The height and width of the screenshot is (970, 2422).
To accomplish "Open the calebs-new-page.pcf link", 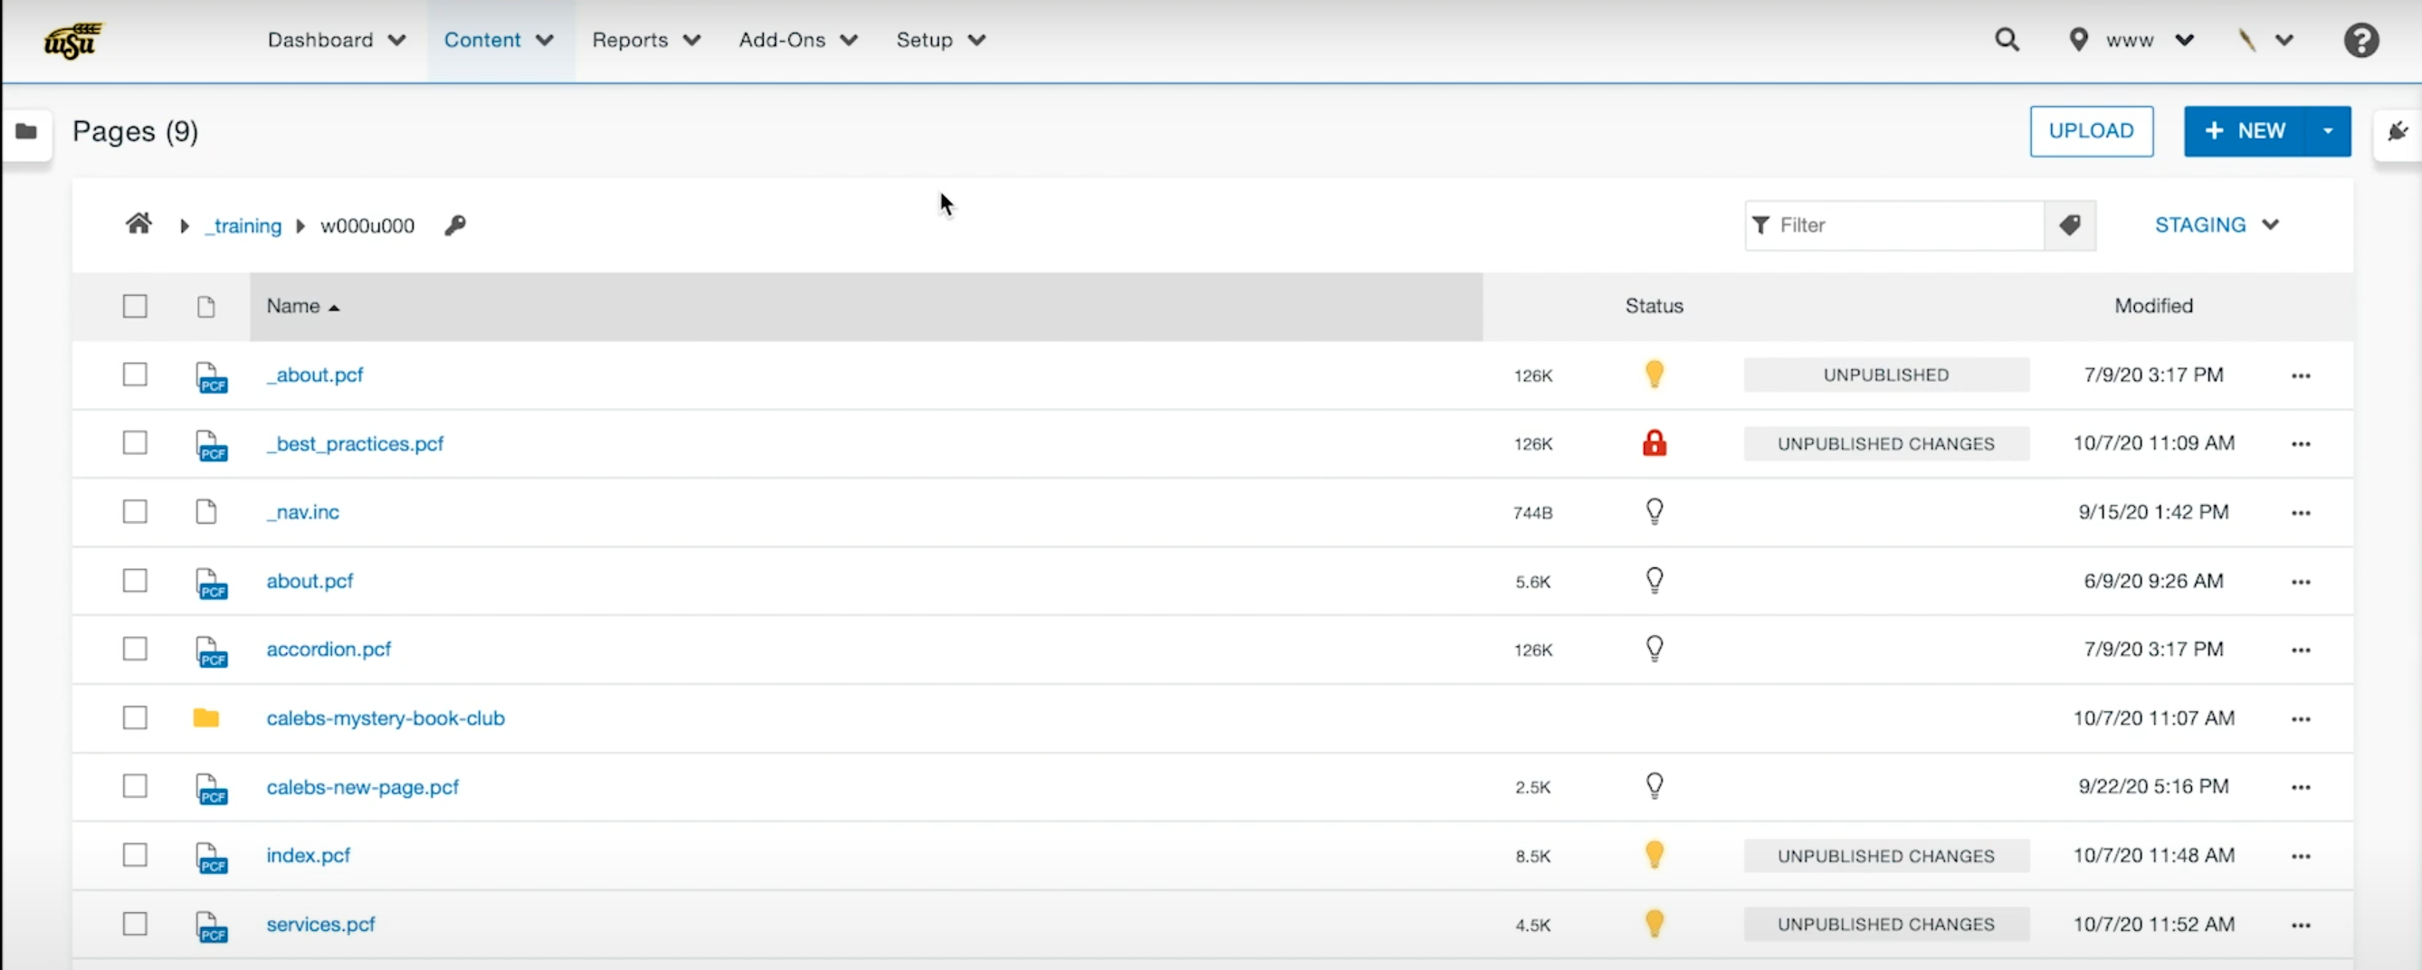I will (362, 786).
